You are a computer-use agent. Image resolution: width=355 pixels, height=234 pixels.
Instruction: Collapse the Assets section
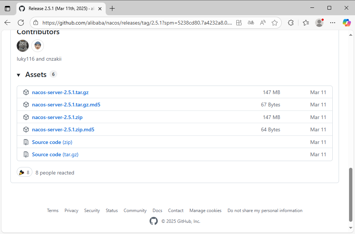point(19,75)
